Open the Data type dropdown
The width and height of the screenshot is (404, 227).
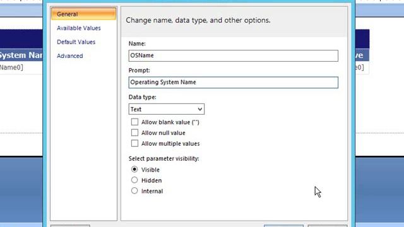(167, 109)
